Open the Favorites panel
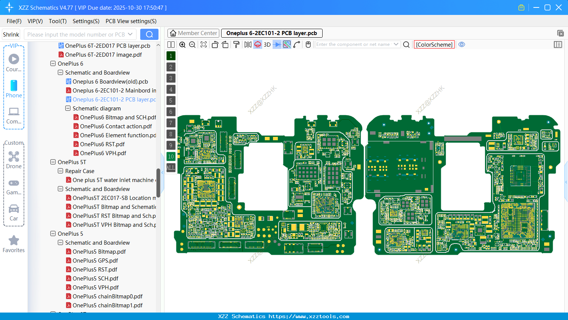The height and width of the screenshot is (320, 568). click(x=13, y=244)
